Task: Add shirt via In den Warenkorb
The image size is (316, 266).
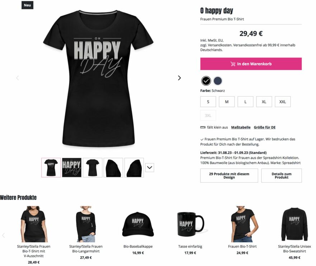Action: click(x=251, y=64)
